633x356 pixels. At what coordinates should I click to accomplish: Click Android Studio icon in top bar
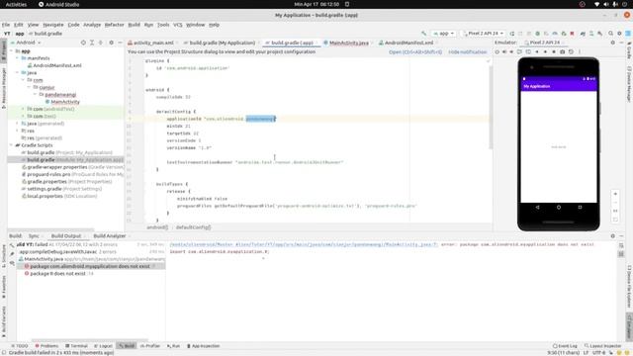point(42,4)
